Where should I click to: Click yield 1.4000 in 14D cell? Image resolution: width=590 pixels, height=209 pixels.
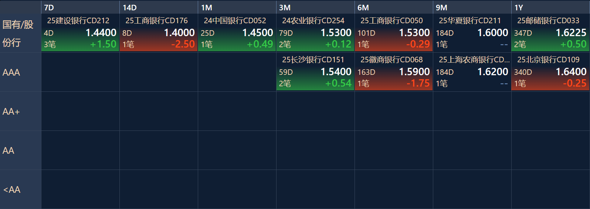click(179, 33)
